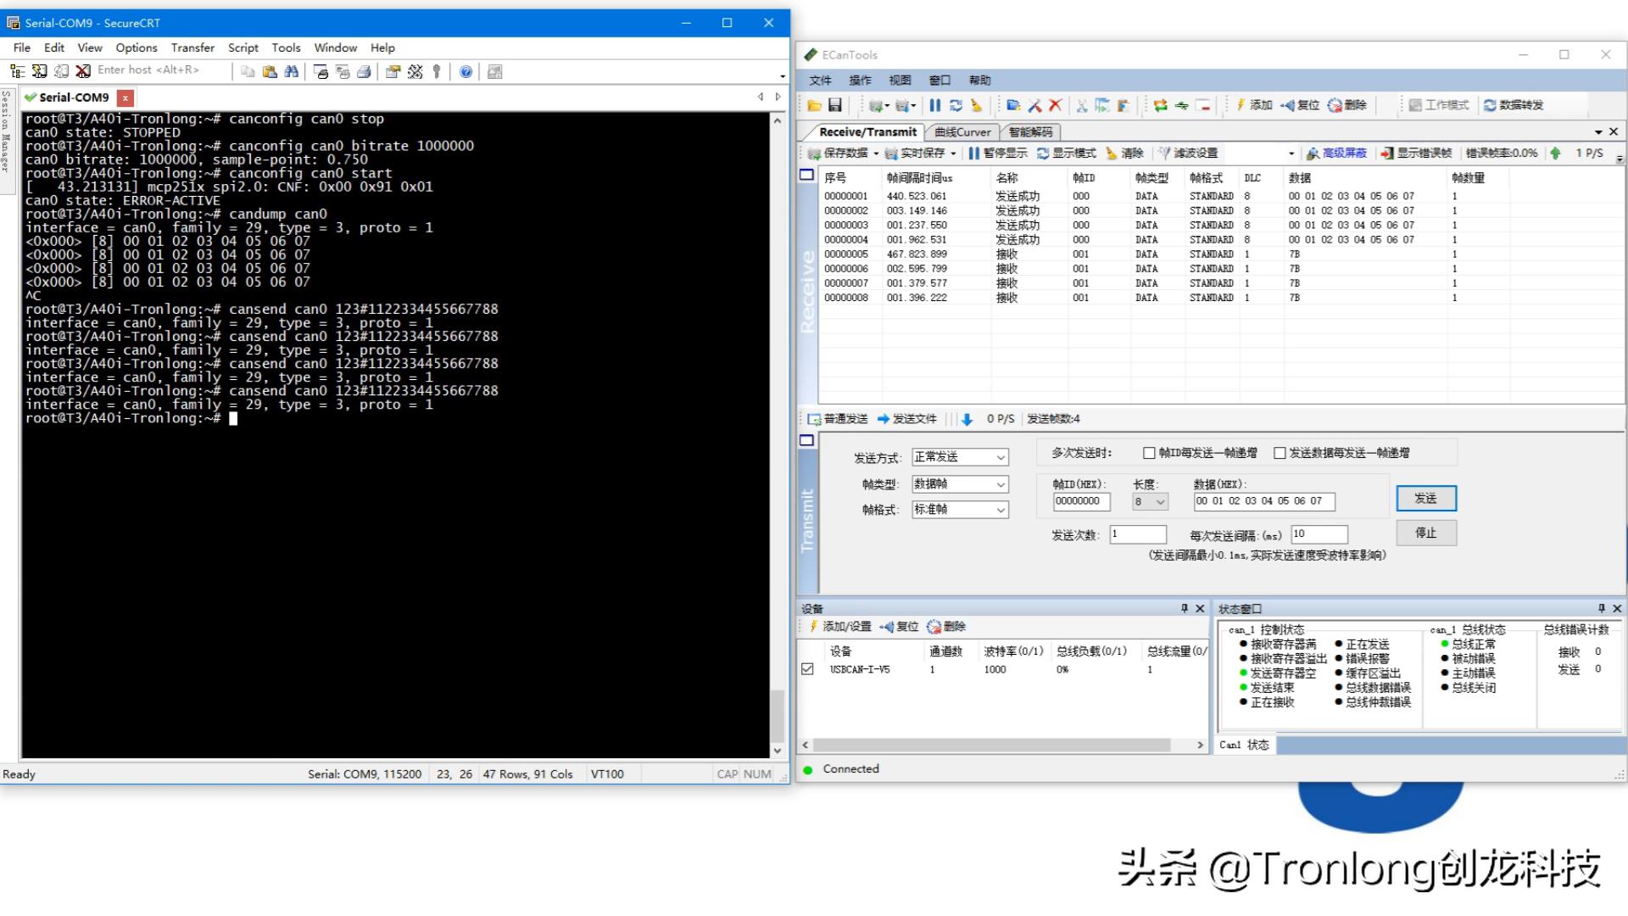Viewport: 1628px width, 916px height.
Task: Click 暂停显示 pause display in receive toolbar
Action: pos(997,153)
